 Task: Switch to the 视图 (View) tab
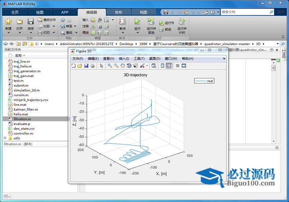[x=143, y=13]
